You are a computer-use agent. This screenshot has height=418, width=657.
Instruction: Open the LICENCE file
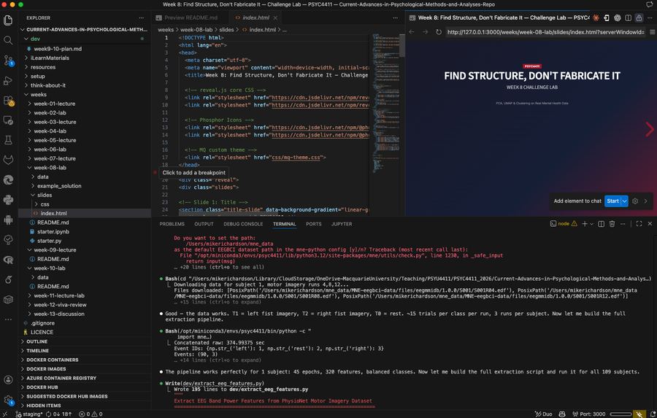pyautogui.click(x=42, y=332)
